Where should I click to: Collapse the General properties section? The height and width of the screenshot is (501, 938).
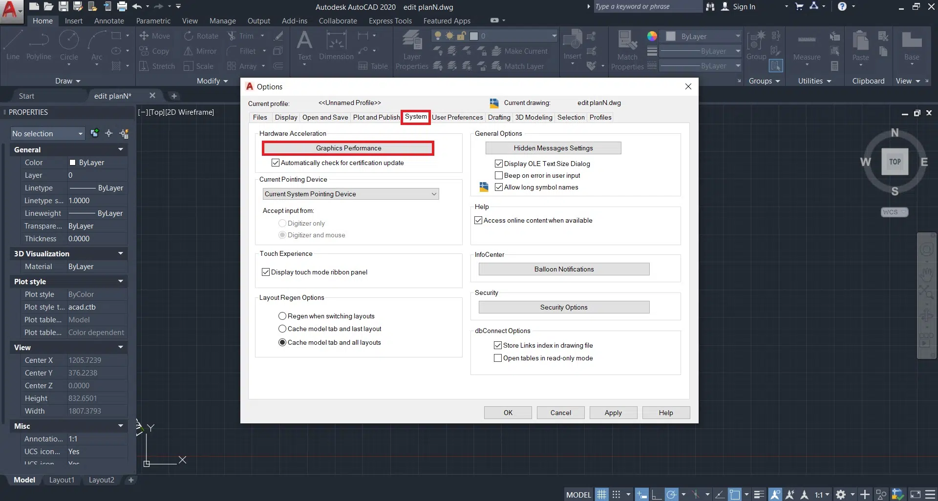pos(120,149)
